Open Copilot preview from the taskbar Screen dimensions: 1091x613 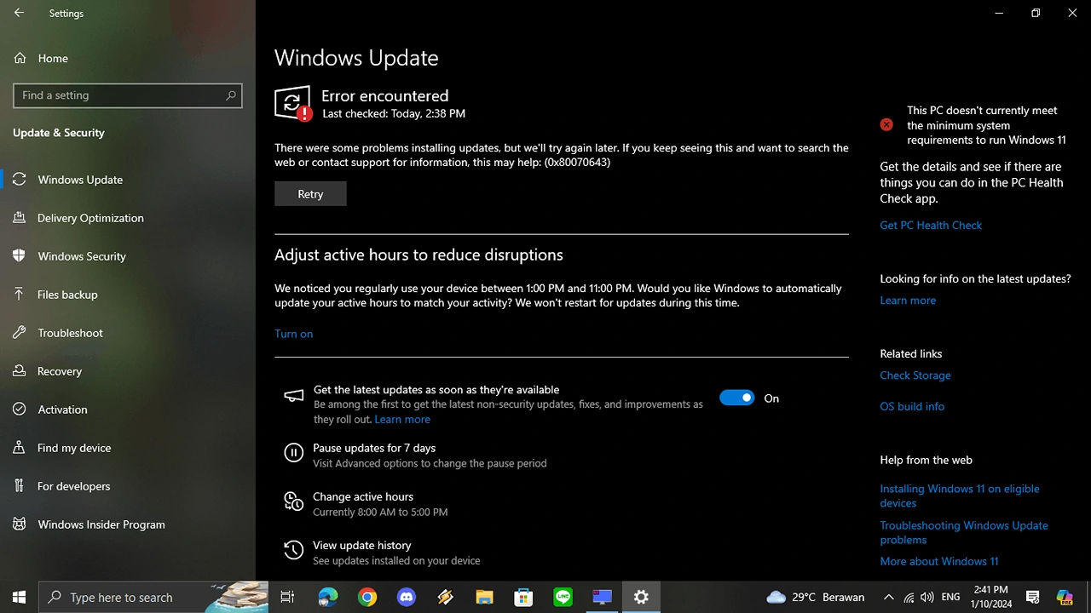(x=1065, y=597)
